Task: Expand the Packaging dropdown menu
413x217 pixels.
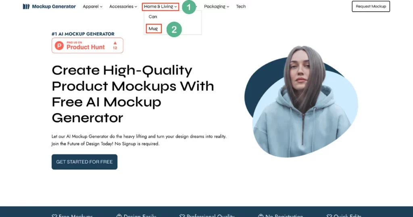Action: pos(216,6)
